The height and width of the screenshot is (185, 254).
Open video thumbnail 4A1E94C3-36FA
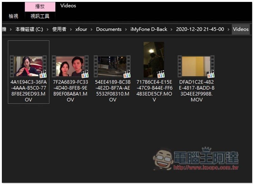(28, 66)
